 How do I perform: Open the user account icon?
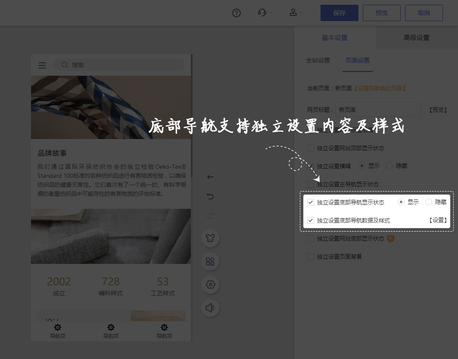293,12
